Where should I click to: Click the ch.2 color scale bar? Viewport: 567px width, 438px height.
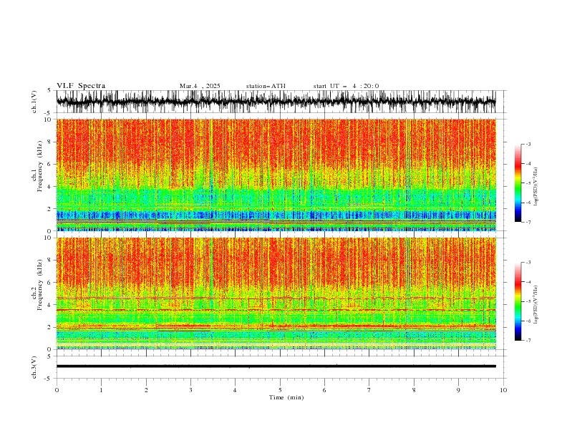[x=518, y=301]
